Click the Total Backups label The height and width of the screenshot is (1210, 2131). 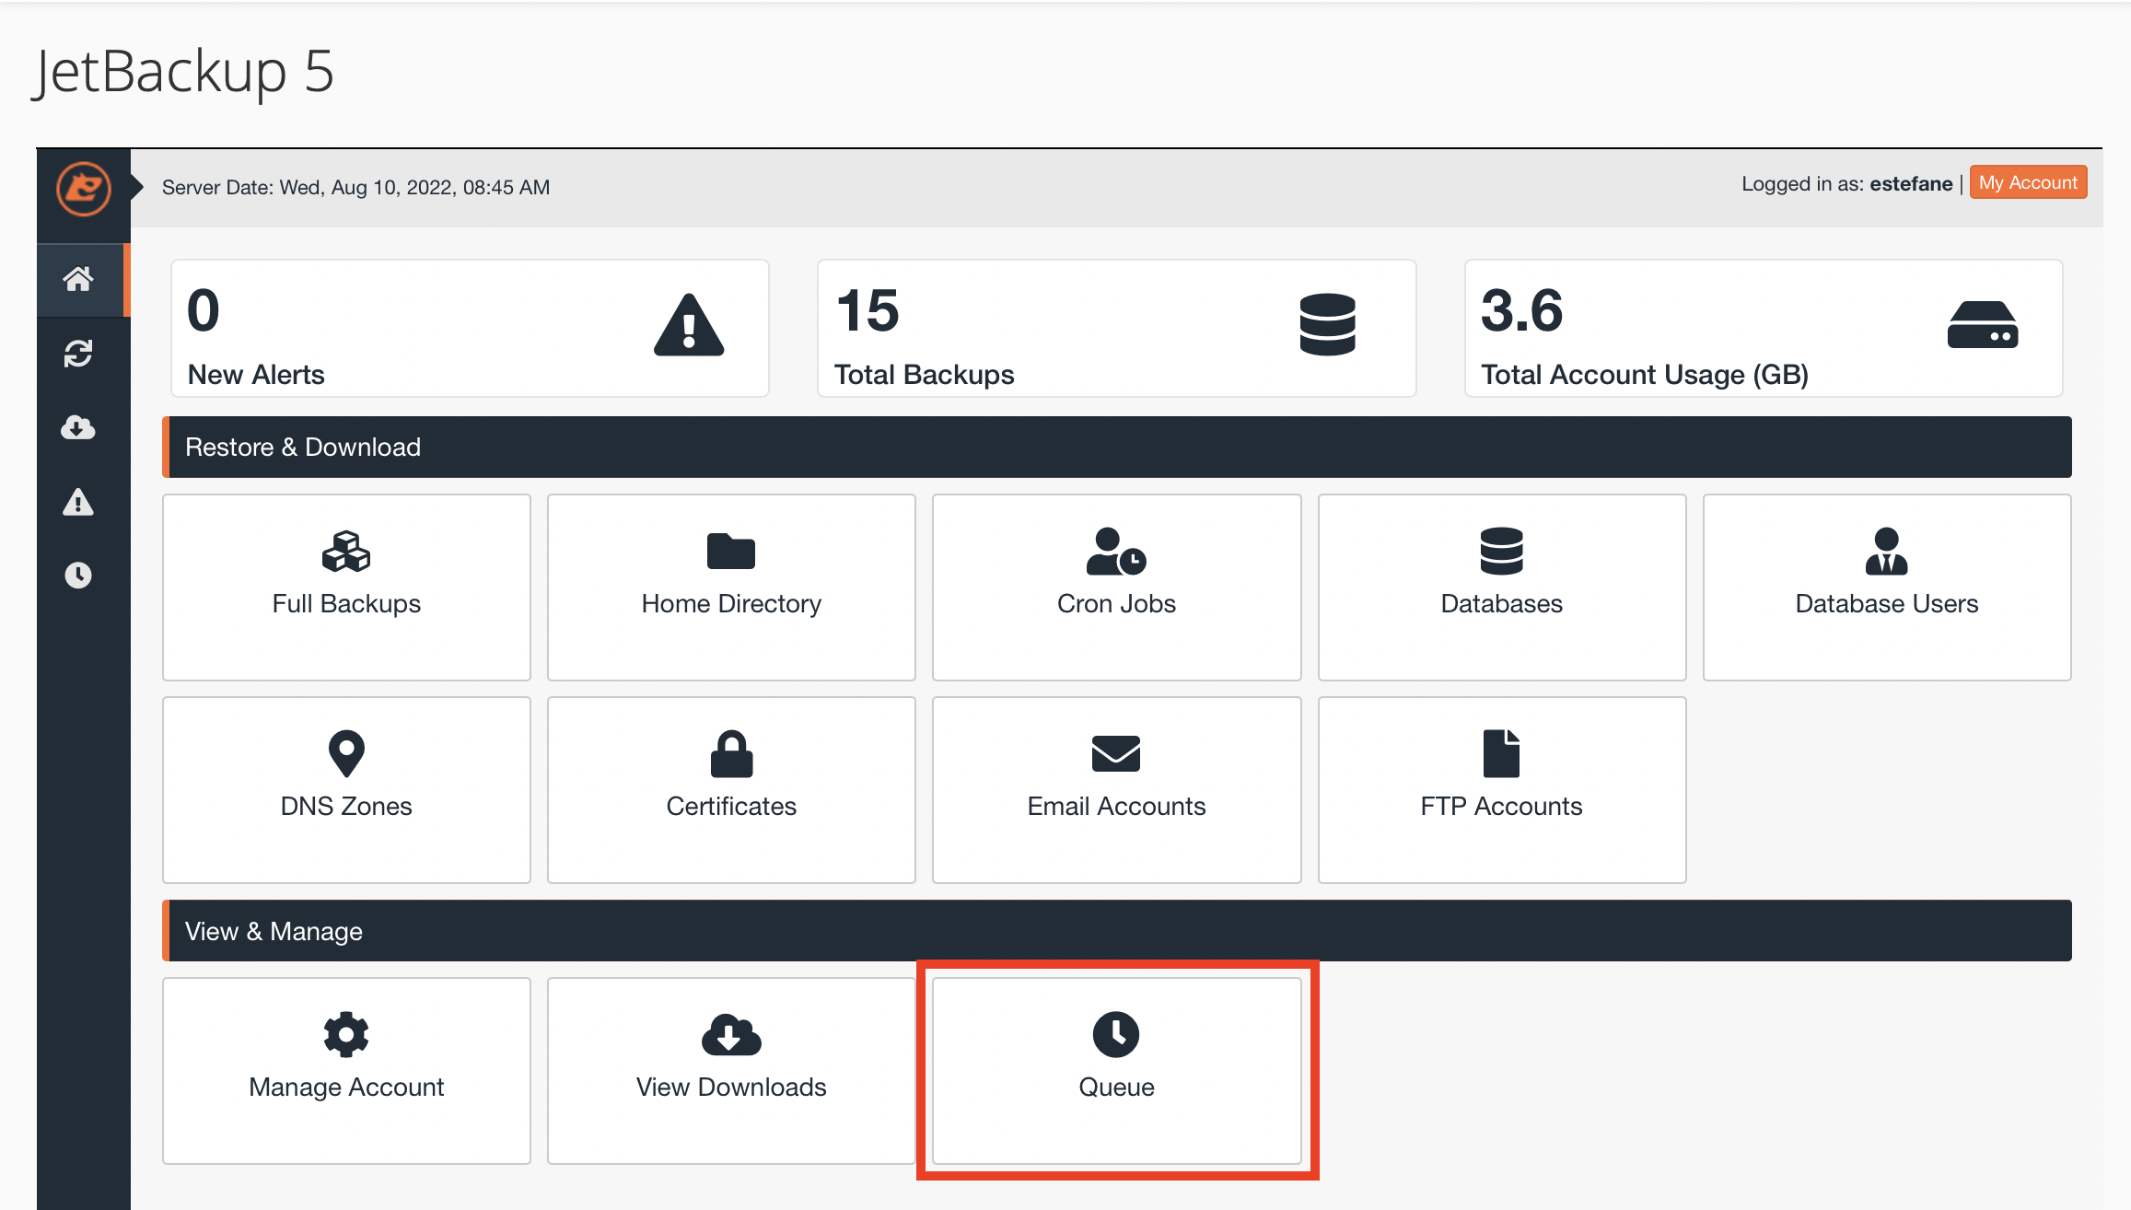[x=924, y=375]
